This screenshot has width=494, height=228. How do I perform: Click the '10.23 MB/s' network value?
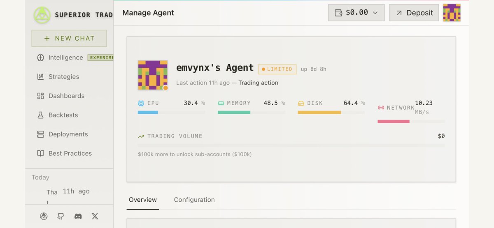click(424, 107)
